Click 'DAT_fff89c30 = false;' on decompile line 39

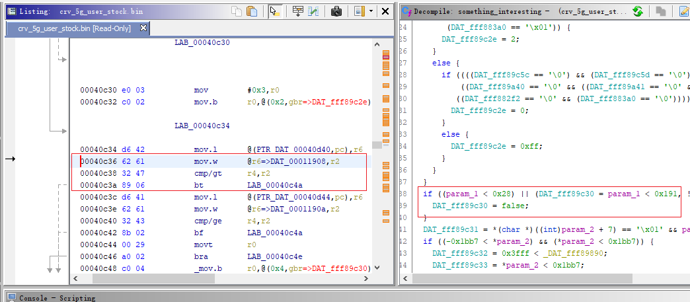click(x=480, y=206)
